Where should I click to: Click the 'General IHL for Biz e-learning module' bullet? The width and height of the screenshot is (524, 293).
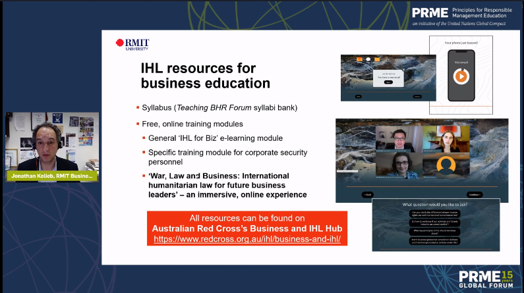pos(216,138)
